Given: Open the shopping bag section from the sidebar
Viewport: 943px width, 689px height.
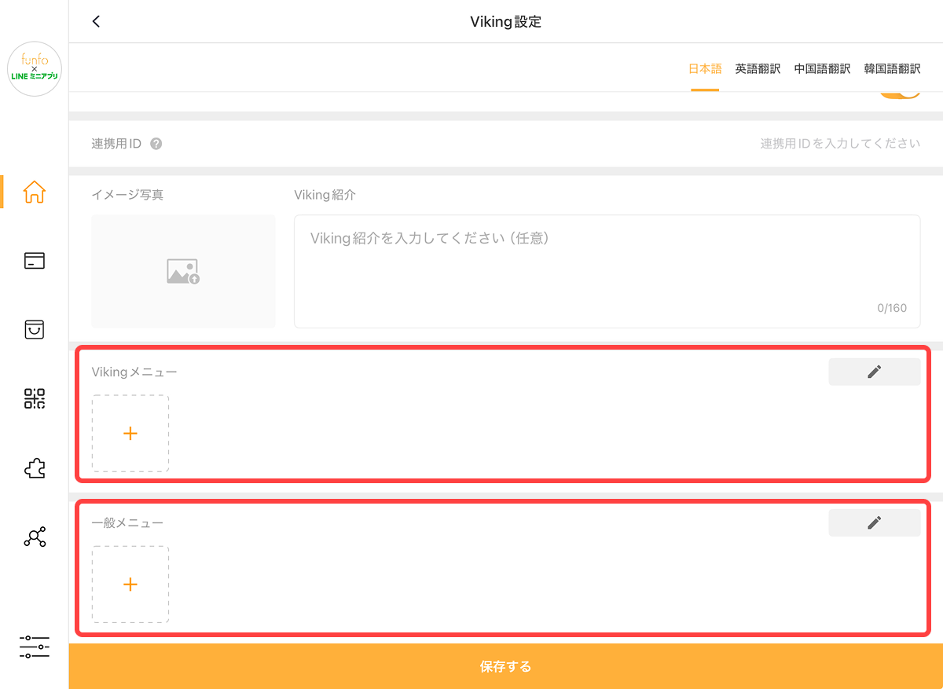Looking at the screenshot, I should 34,329.
